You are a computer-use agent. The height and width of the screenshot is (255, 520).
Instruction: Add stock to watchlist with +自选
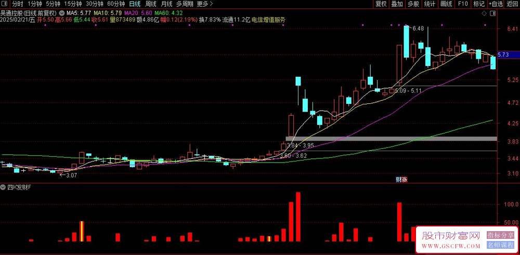click(x=496, y=4)
